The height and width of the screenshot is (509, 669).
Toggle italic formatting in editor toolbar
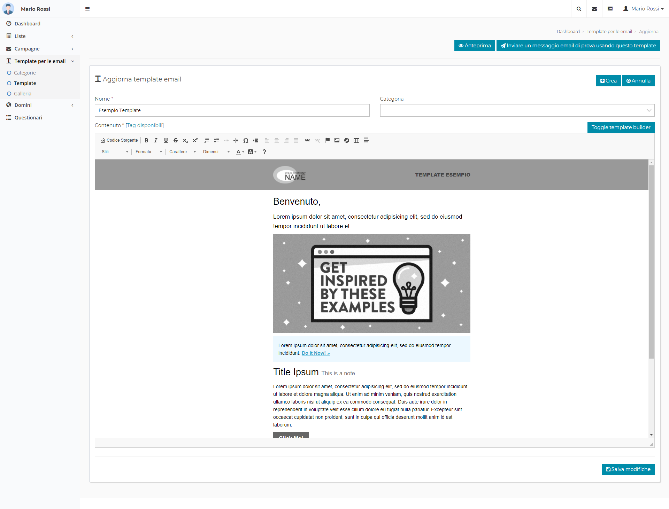[156, 140]
